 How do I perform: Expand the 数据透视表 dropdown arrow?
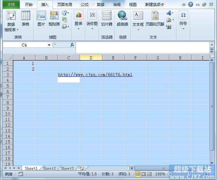tap(17, 30)
